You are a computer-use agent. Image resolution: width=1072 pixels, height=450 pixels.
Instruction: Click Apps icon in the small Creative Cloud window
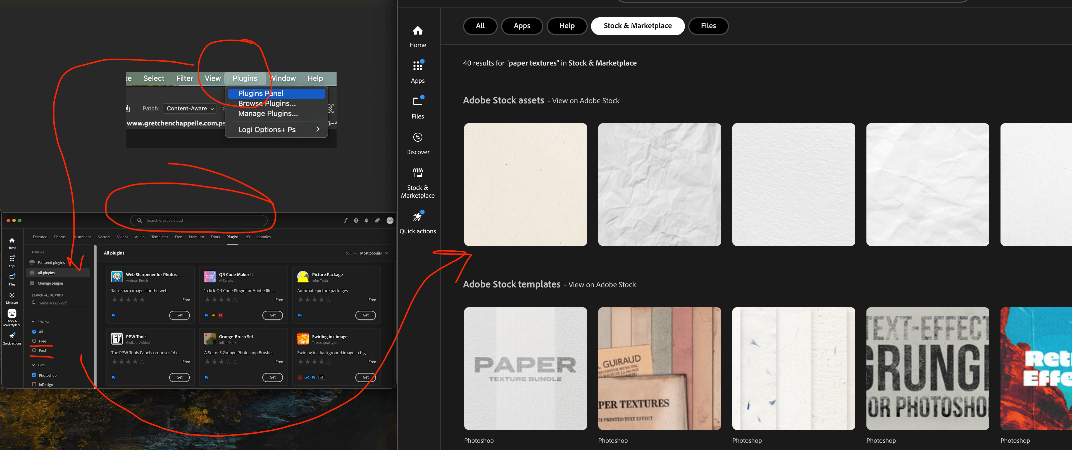[x=12, y=258]
